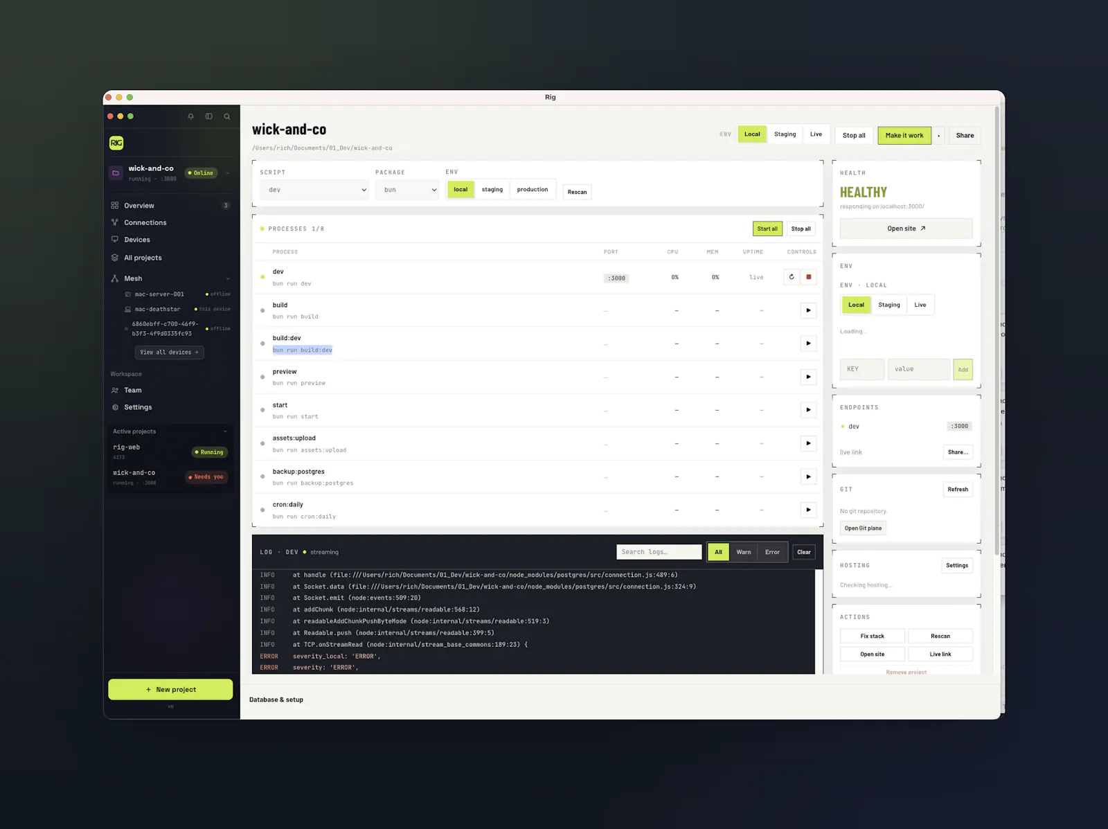Viewport: 1108px width, 829px height.
Task: Select Live in top ENV switcher
Action: point(816,134)
